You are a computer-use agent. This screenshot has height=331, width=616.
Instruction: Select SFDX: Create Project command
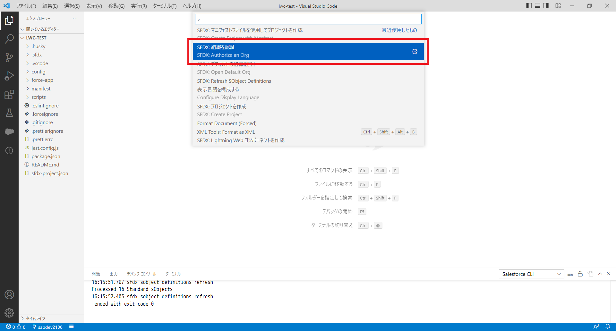tap(308, 111)
